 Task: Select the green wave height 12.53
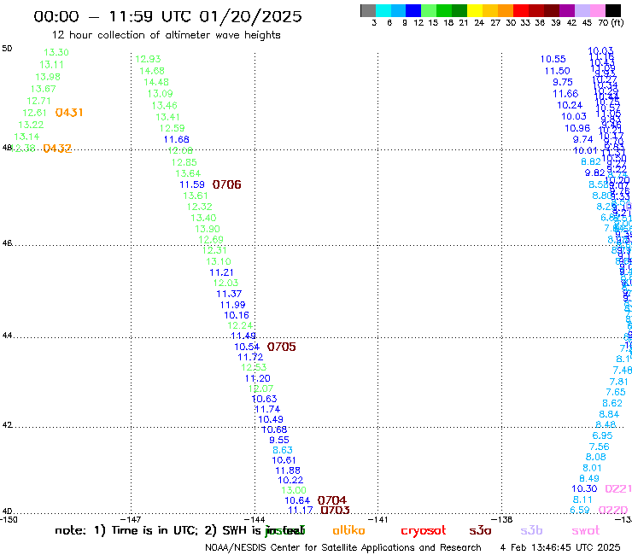point(254,367)
